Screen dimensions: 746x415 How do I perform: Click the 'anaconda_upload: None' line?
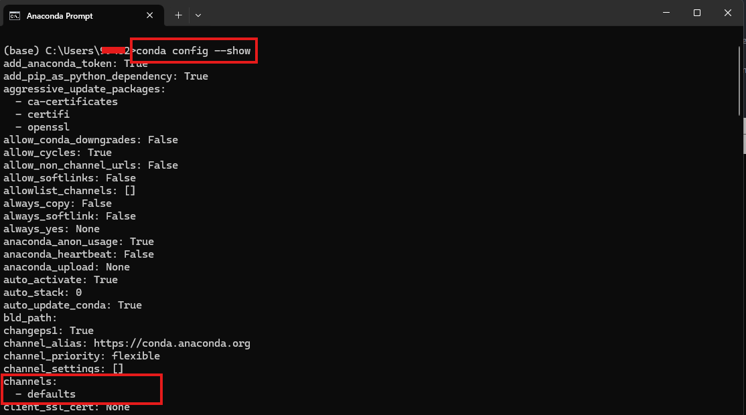click(66, 267)
